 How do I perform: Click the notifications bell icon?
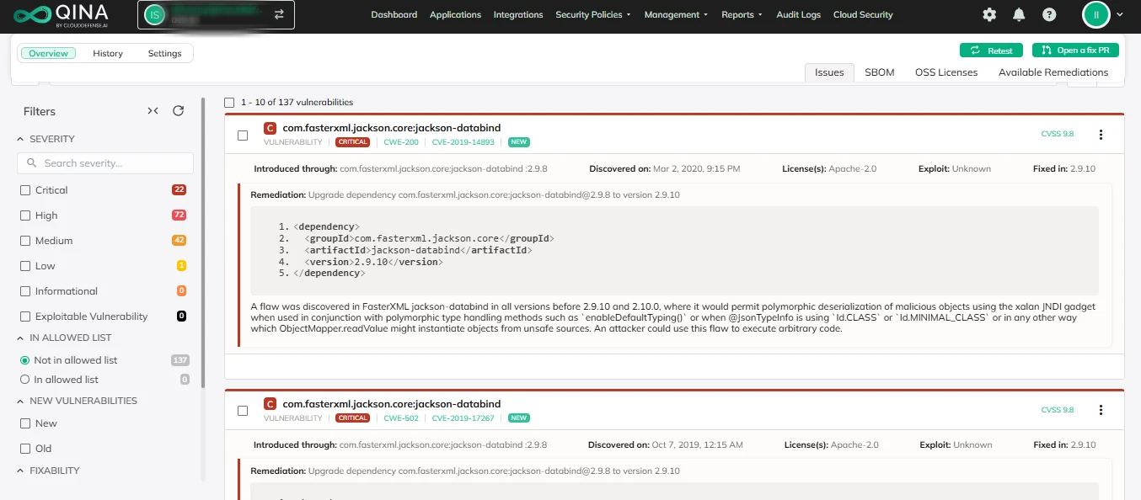click(x=1019, y=15)
